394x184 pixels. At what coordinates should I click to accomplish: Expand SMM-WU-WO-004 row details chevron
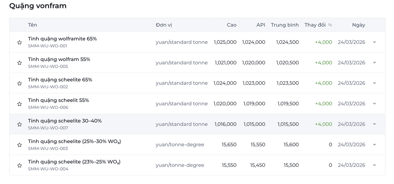[x=374, y=165]
